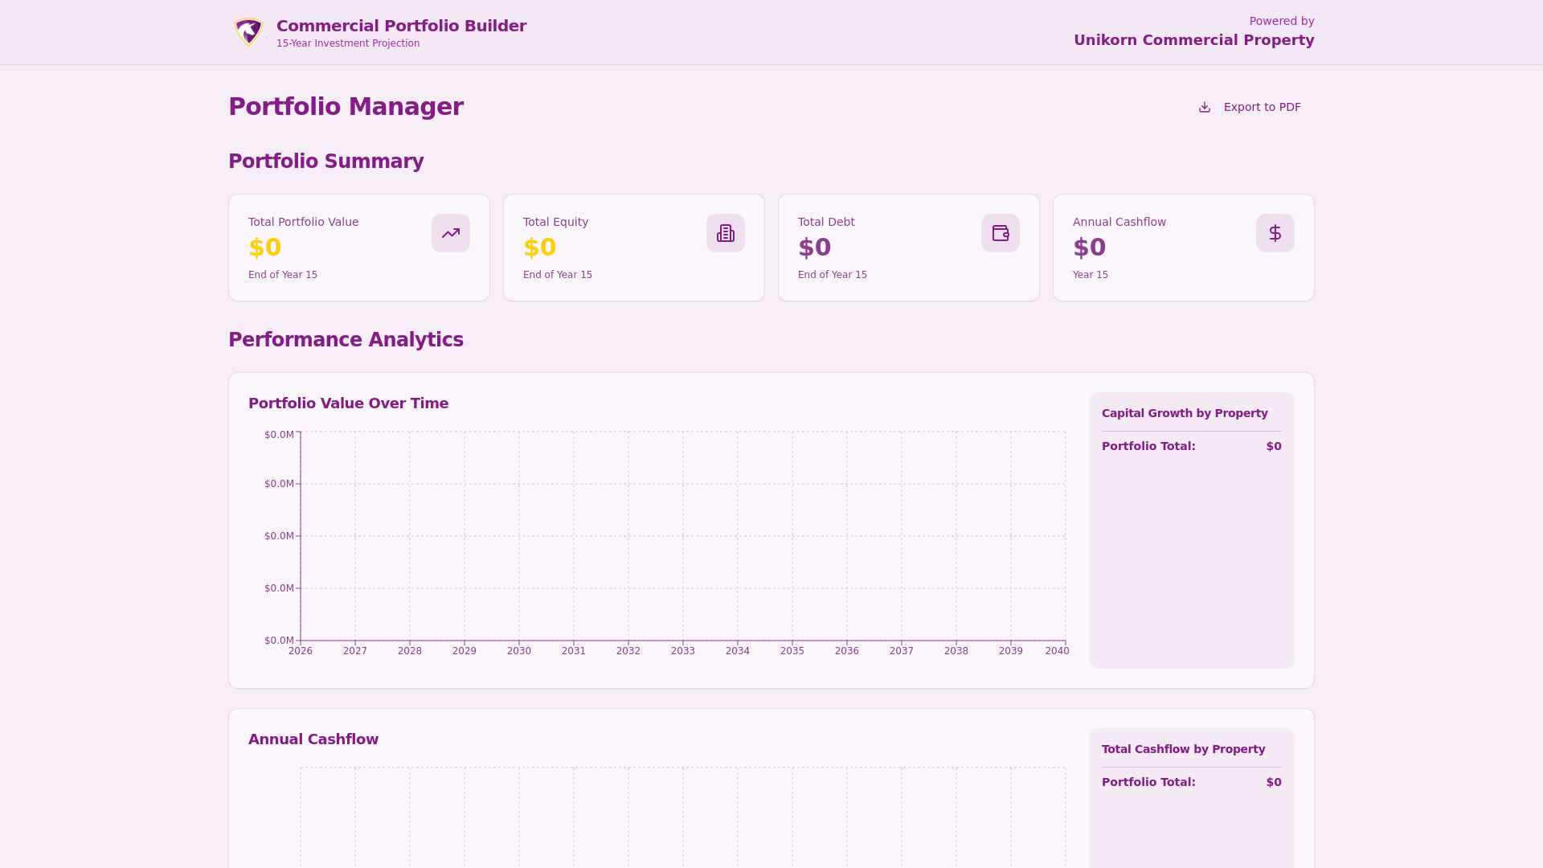1543x868 pixels.
Task: Click the trending-up icon on Total Portfolio Value card
Action: coord(451,233)
